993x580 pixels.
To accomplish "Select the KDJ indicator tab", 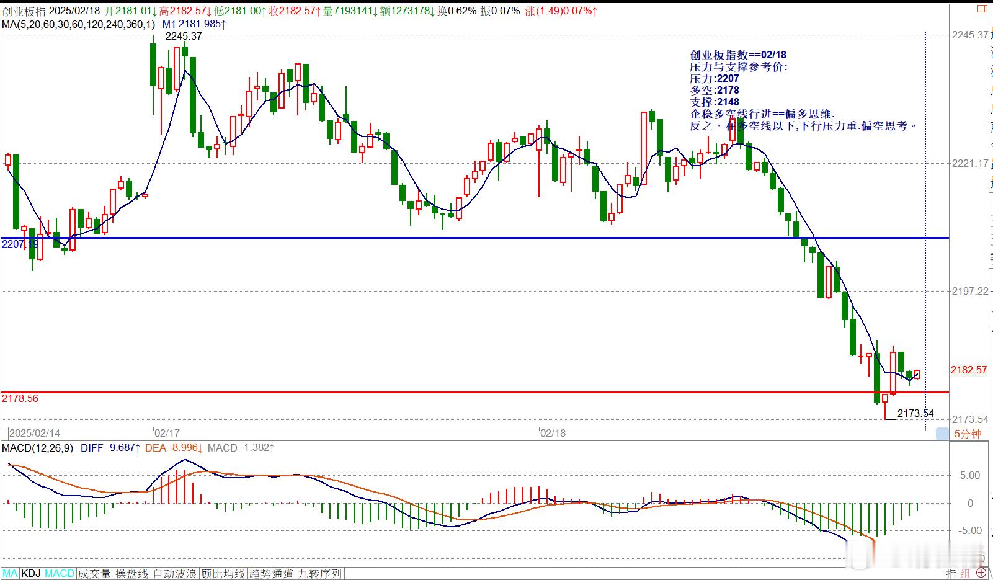I will 31,574.
